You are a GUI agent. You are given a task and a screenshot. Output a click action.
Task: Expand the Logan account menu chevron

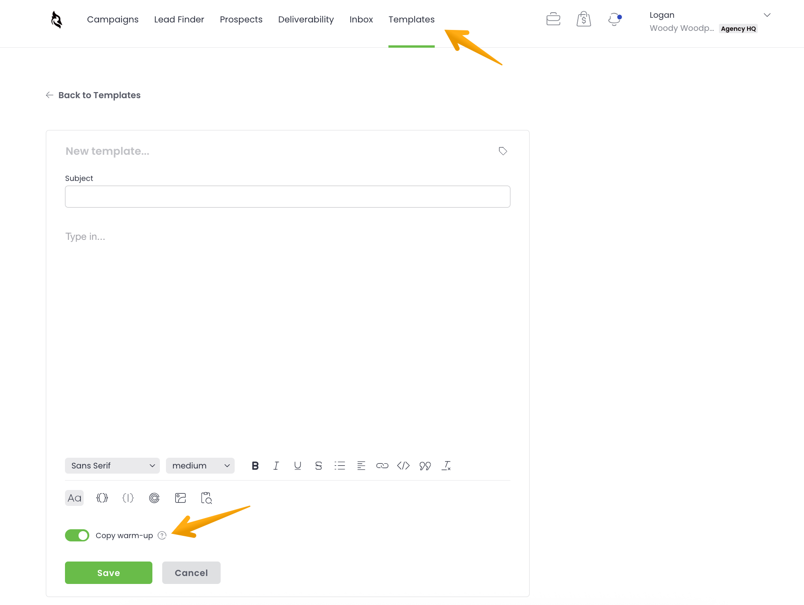point(767,15)
